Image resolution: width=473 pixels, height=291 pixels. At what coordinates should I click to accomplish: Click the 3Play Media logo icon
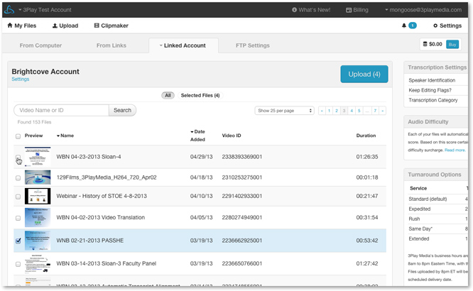coord(9,10)
